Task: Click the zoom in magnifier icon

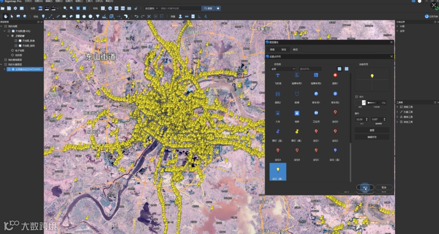Action: [x=65, y=8]
